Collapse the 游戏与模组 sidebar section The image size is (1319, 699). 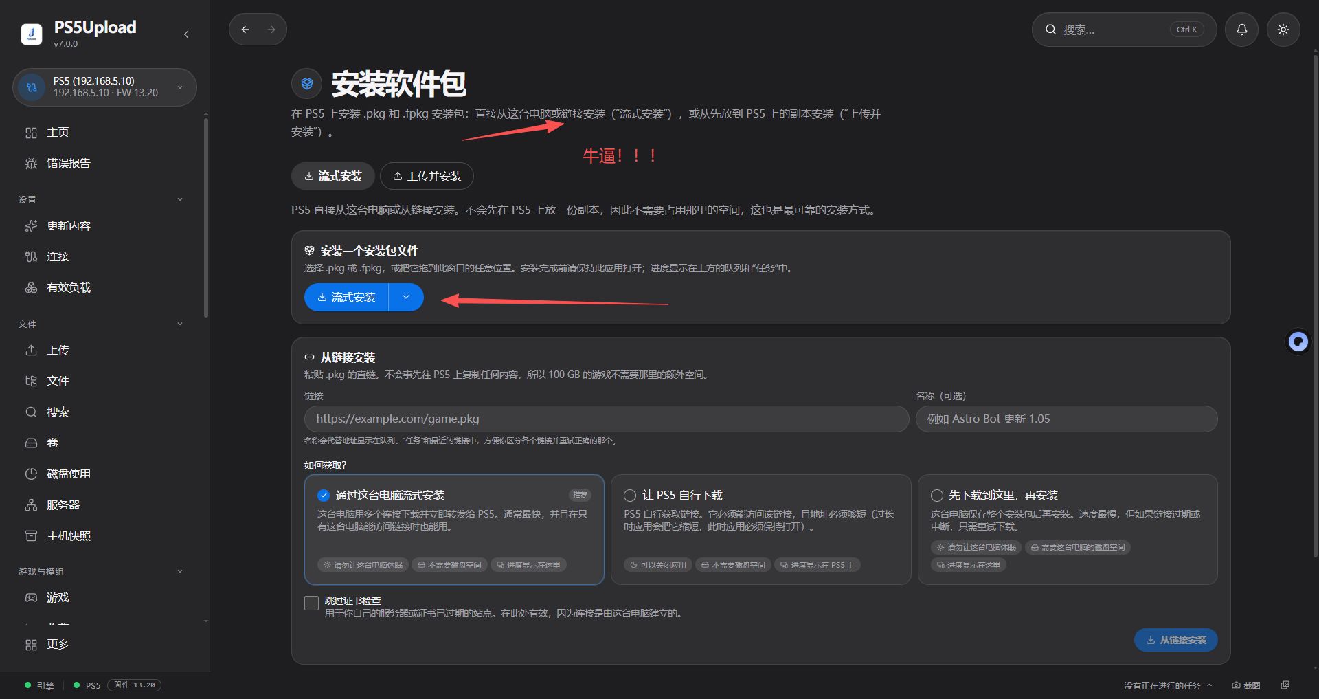(180, 571)
